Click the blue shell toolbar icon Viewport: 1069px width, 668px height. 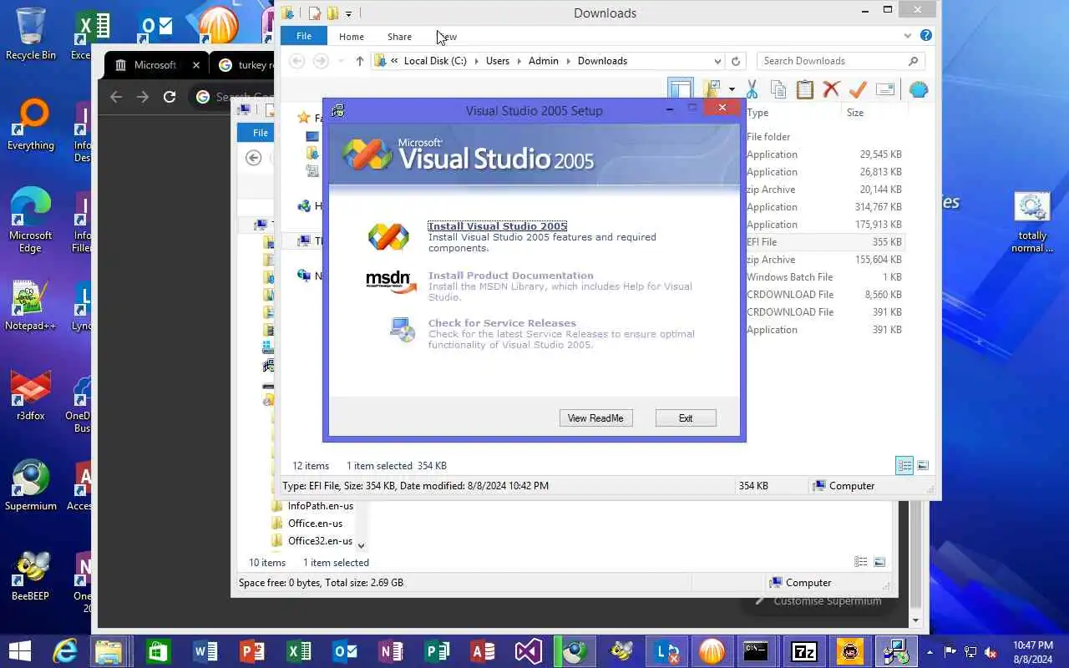tap(919, 89)
